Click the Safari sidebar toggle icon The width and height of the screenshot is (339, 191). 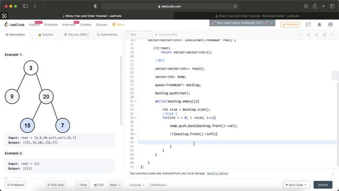click(x=25, y=6)
